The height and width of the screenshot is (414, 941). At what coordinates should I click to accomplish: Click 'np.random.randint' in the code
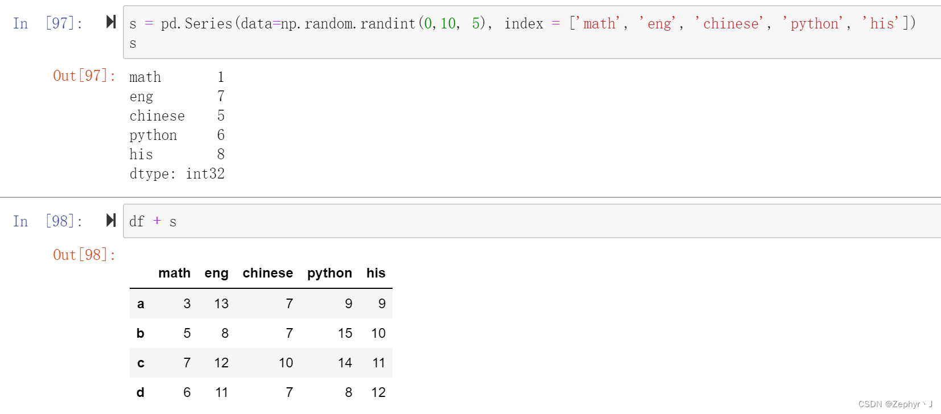[x=348, y=23]
